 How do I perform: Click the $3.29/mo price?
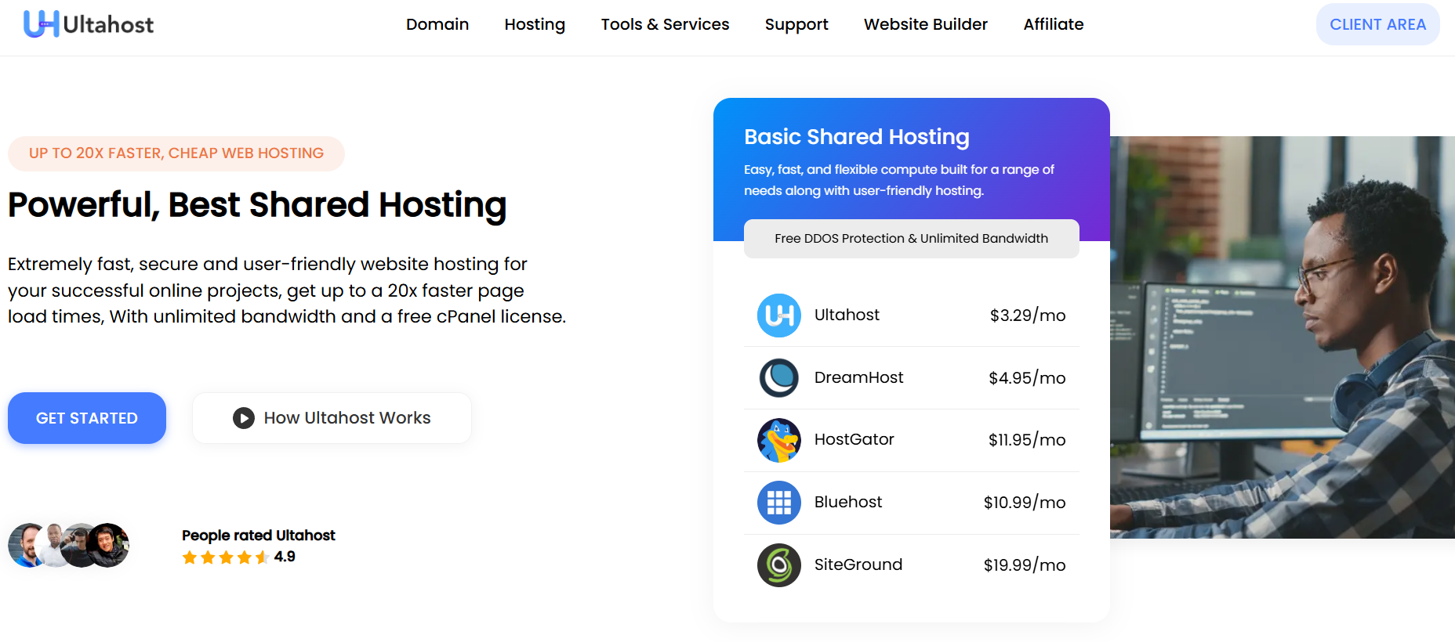(1028, 316)
